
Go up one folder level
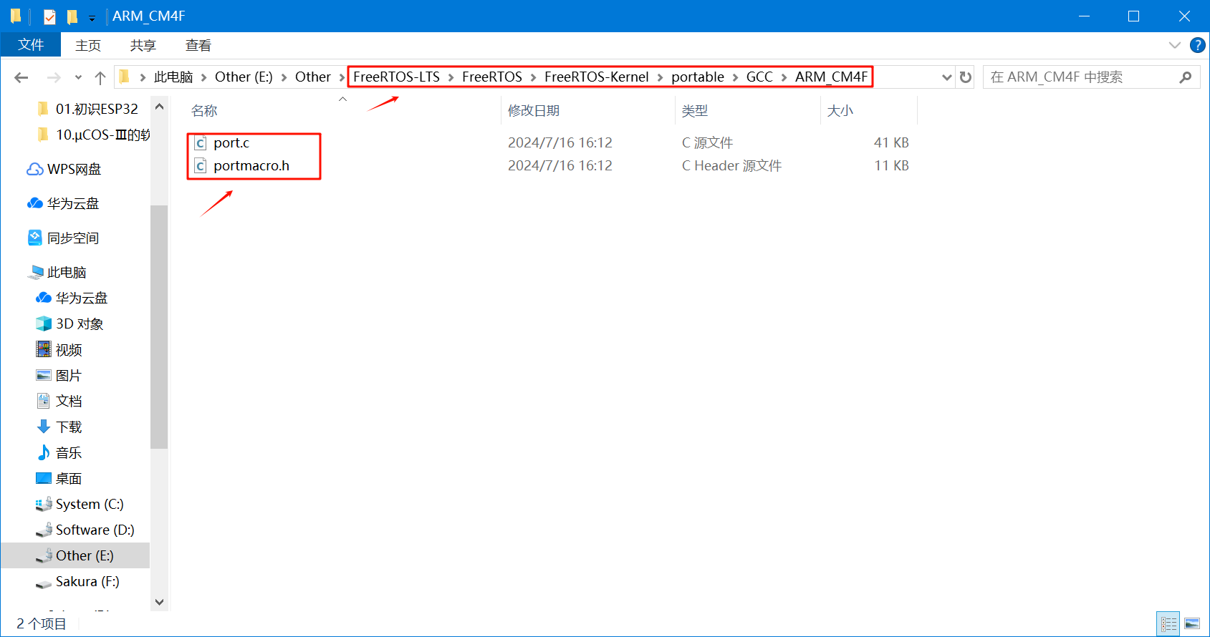pos(100,77)
